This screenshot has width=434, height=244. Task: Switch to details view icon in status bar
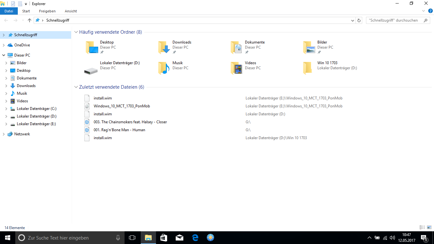tap(422, 227)
